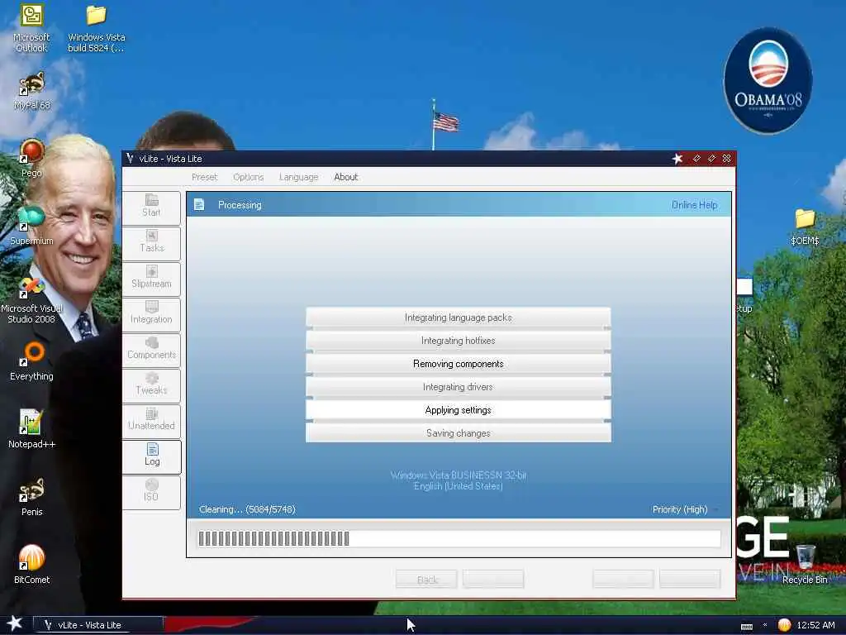Open the Preset menu
This screenshot has height=635, width=846.
click(x=204, y=177)
